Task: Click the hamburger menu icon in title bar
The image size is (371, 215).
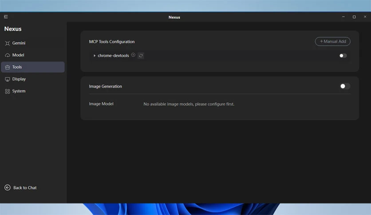Action: pyautogui.click(x=6, y=16)
